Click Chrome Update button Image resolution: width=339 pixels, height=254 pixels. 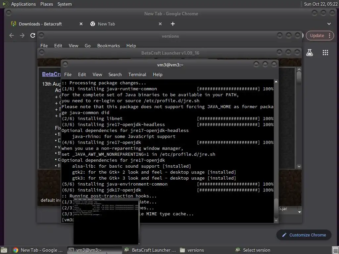pyautogui.click(x=317, y=36)
